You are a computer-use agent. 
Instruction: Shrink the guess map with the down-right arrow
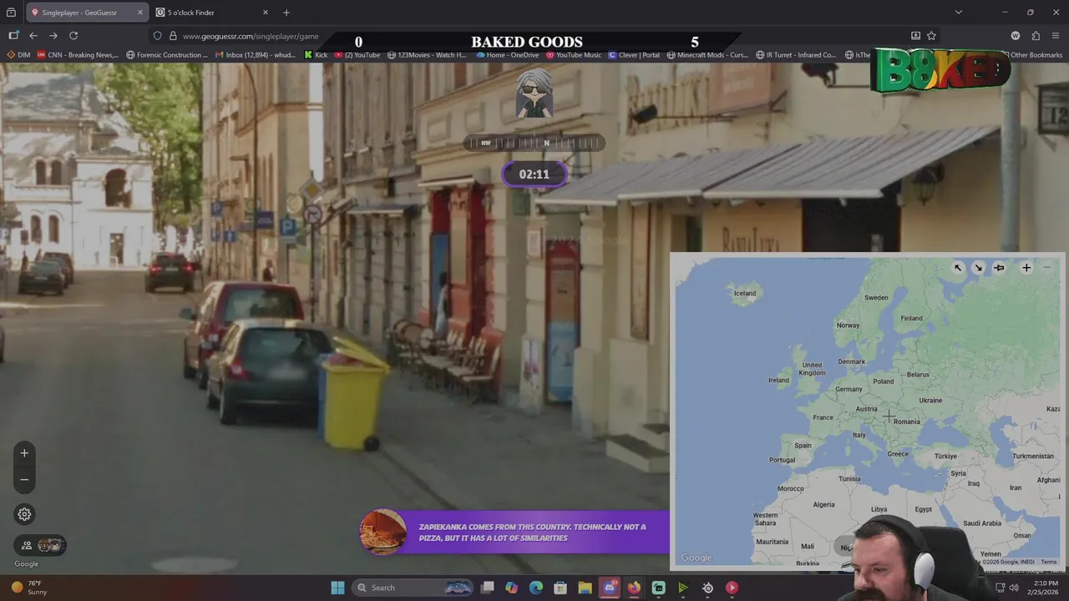978,268
